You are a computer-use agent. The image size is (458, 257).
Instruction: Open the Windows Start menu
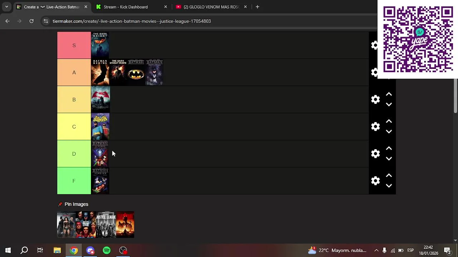coord(8,250)
